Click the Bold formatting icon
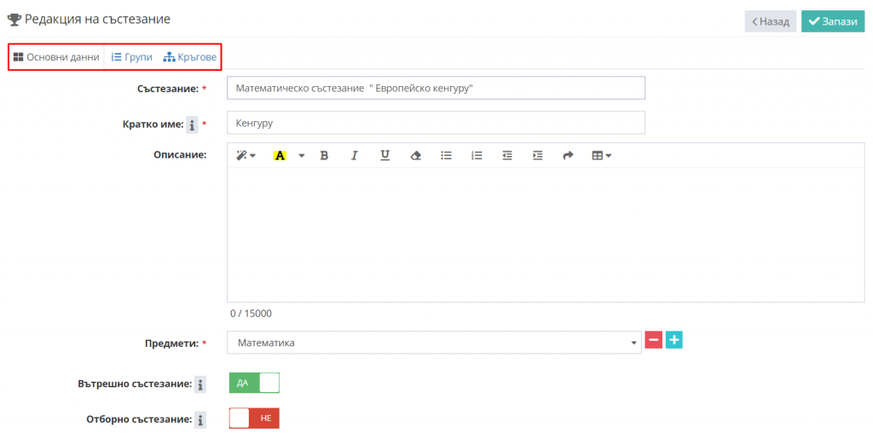 pos(324,156)
